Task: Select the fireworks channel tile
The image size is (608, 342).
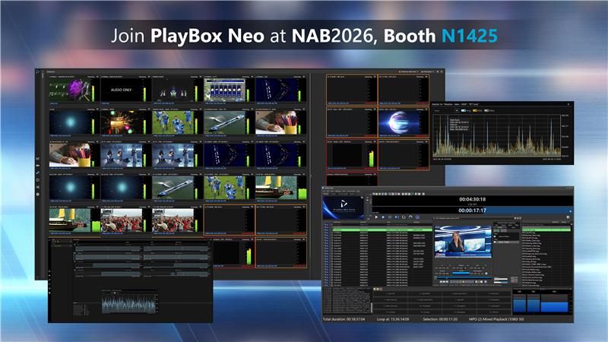Action: pos(125,122)
